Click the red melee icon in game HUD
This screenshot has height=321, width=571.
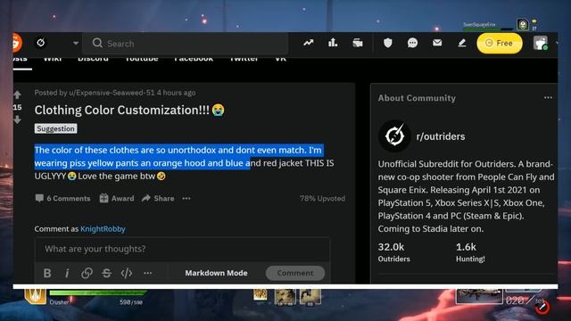click(542, 307)
